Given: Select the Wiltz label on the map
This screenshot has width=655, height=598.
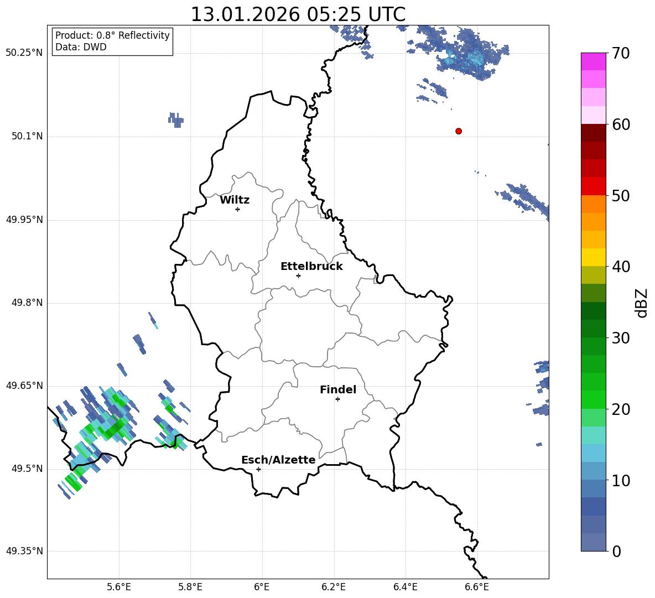Looking at the screenshot, I should [x=235, y=200].
